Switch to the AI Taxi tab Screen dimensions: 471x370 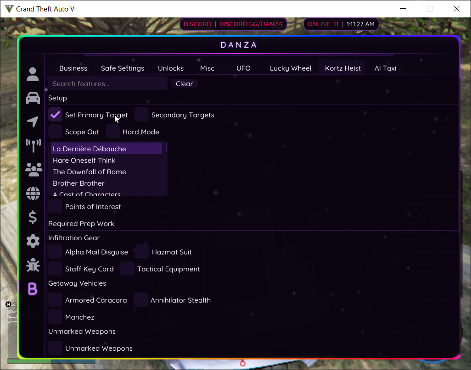tap(385, 68)
